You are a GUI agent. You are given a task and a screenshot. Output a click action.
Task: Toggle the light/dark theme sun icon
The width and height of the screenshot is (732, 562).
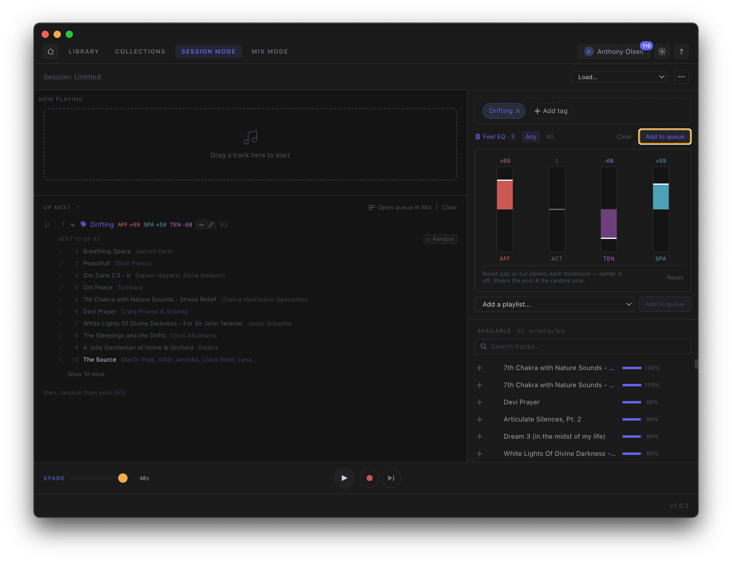pos(662,51)
